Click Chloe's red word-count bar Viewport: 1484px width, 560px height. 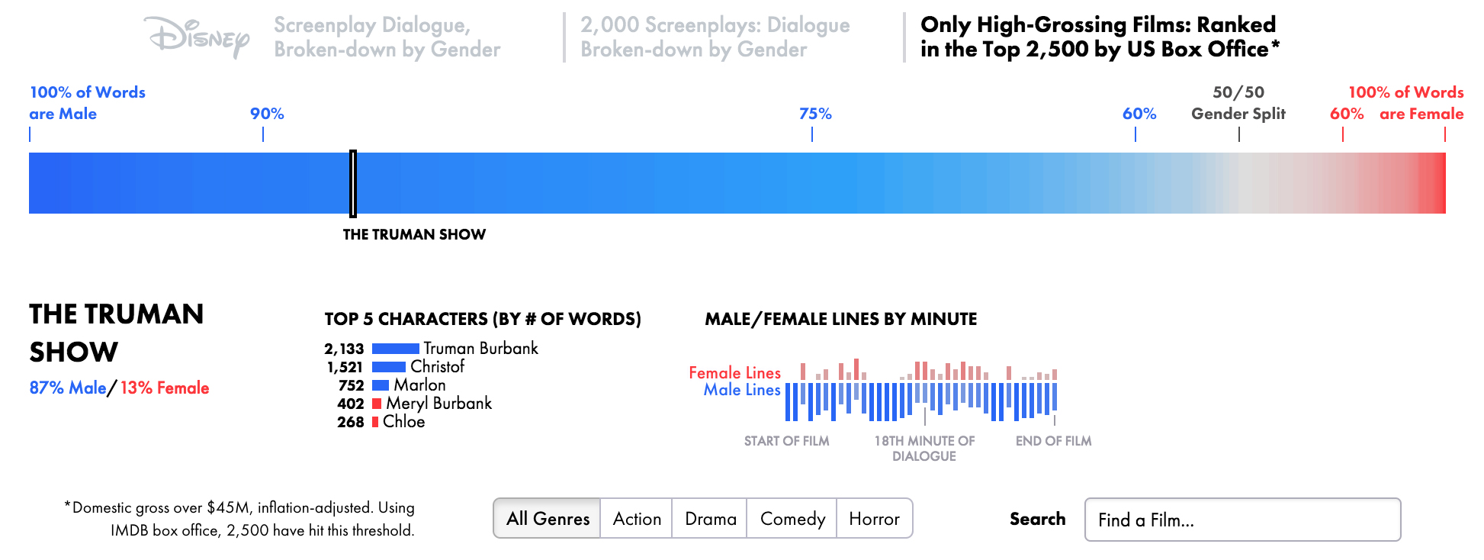coord(375,422)
